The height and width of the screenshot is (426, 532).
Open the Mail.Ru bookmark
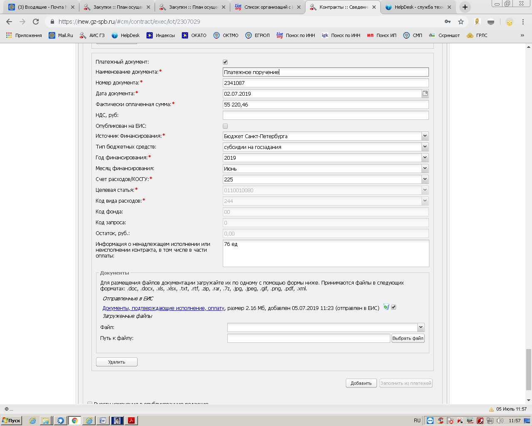click(61, 35)
